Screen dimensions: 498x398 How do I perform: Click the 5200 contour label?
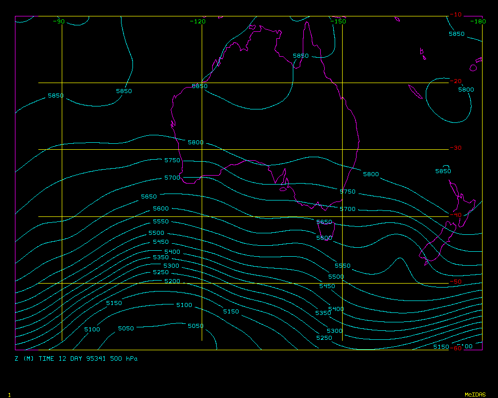click(x=172, y=282)
